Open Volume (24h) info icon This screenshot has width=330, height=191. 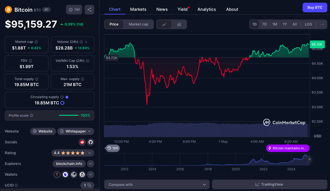point(81,42)
